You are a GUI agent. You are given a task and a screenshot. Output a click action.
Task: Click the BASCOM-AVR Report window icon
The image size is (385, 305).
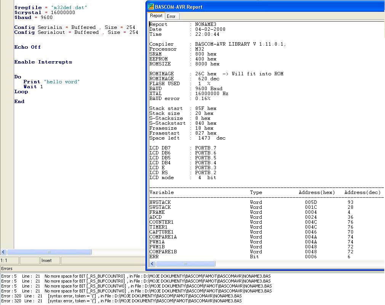[x=151, y=6]
